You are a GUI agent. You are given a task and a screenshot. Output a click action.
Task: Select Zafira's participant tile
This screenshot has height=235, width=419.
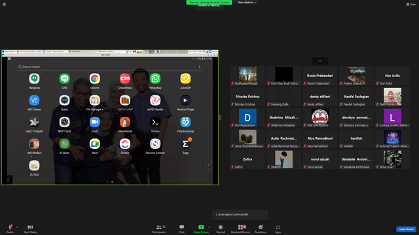(247, 159)
